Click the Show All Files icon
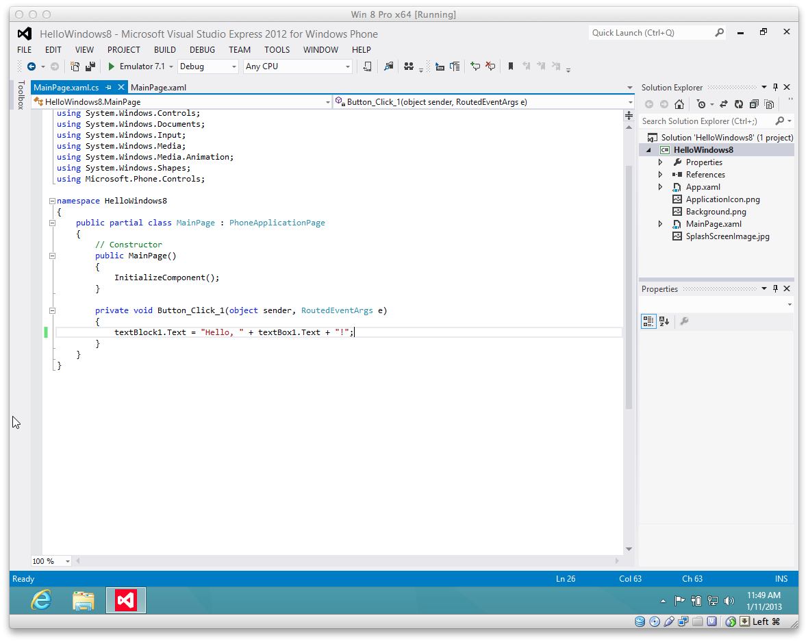The height and width of the screenshot is (642, 808). pyautogui.click(x=770, y=104)
